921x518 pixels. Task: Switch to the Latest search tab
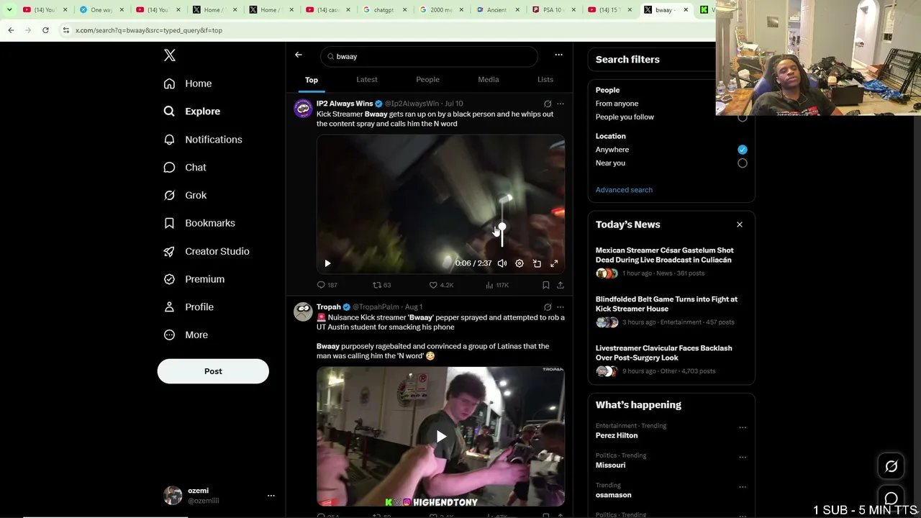click(x=367, y=79)
